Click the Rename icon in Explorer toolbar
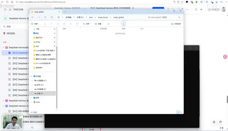The width and height of the screenshot is (228, 131). click(64, 24)
